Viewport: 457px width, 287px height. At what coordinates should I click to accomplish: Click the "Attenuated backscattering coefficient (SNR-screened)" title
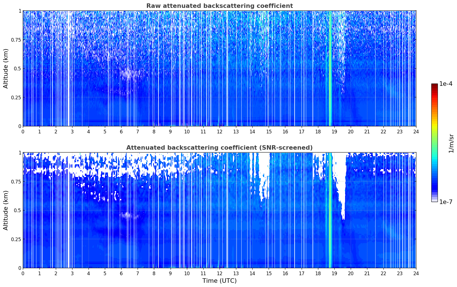click(219, 148)
